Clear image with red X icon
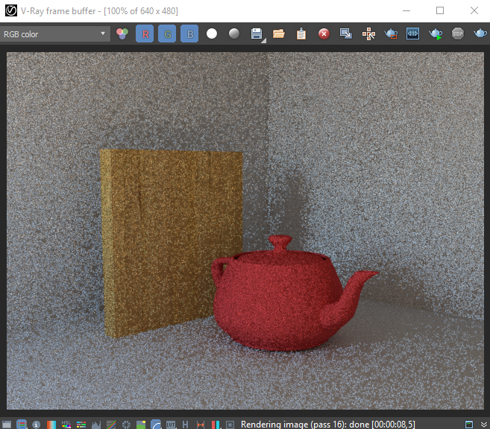 click(x=324, y=34)
